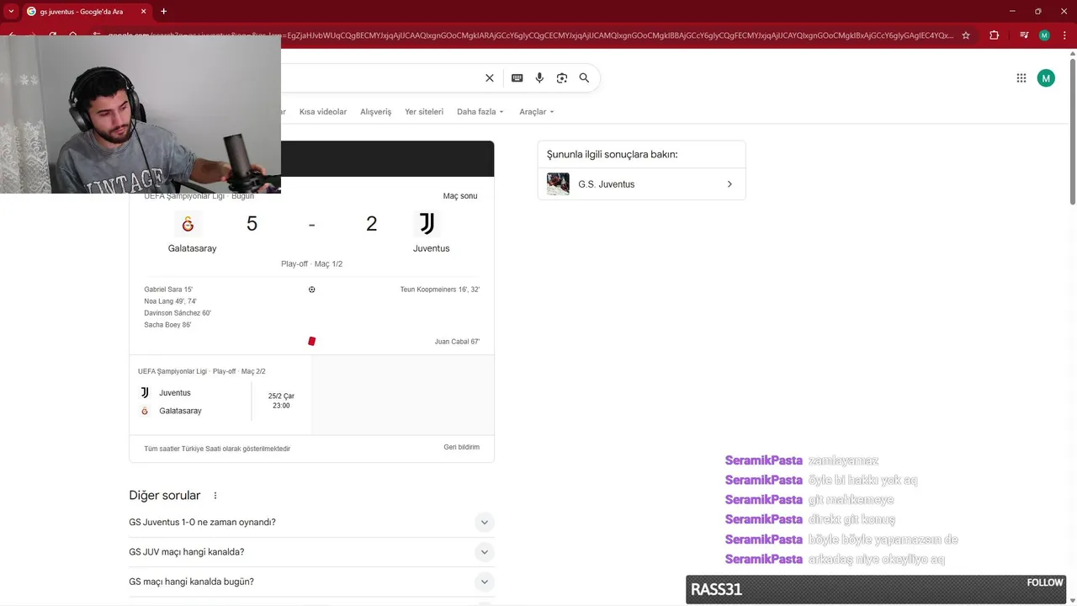Switch to the Alışveriş tab
The width and height of the screenshot is (1077, 606).
(x=376, y=112)
